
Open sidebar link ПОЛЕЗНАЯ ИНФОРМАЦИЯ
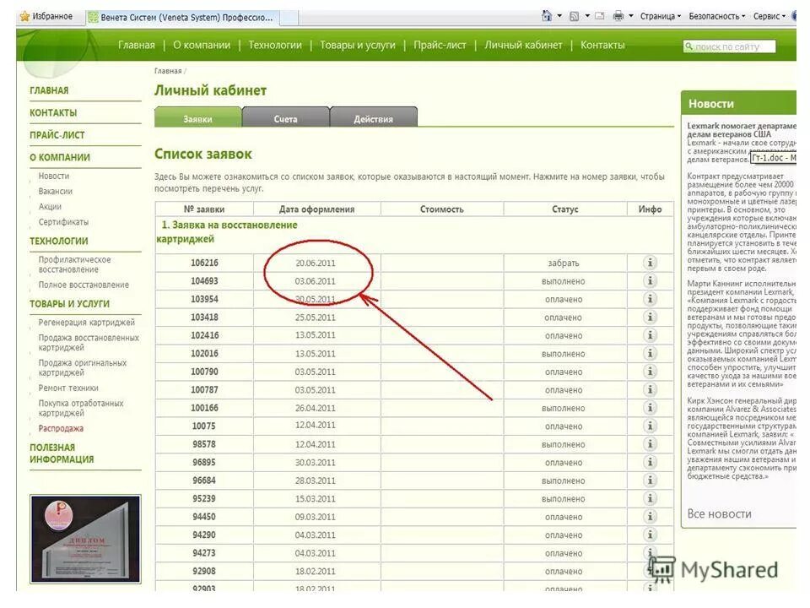click(62, 453)
